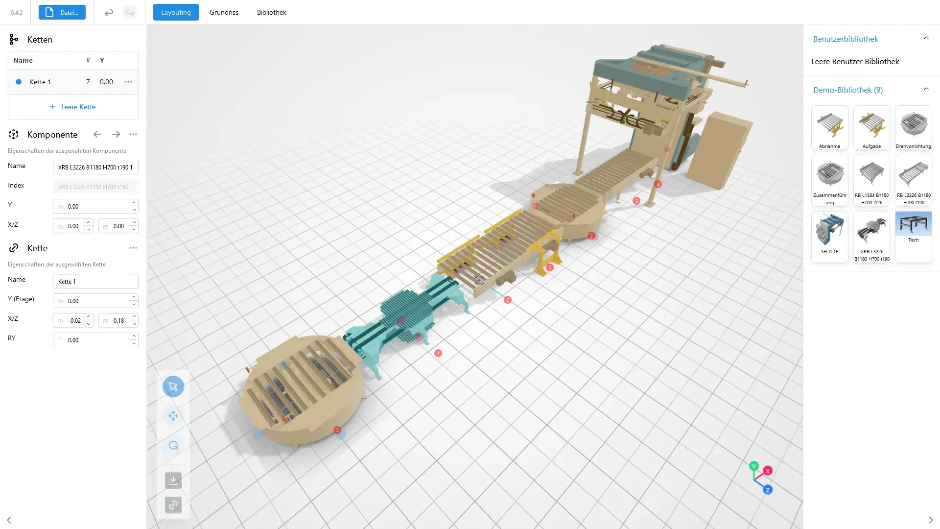
Task: Click the place-on-floor download icon
Action: [x=173, y=481]
